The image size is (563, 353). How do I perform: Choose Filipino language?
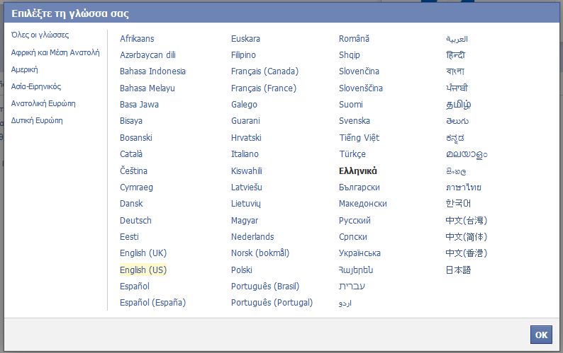click(x=243, y=55)
